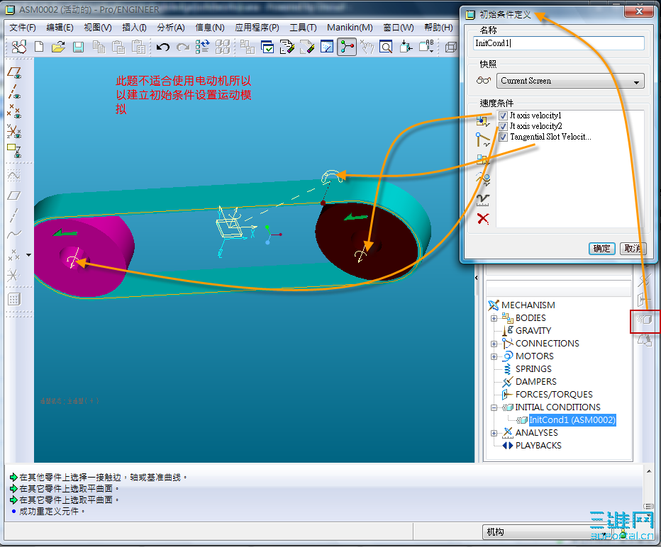Click the snapshot glasses preview icon

(x=484, y=81)
